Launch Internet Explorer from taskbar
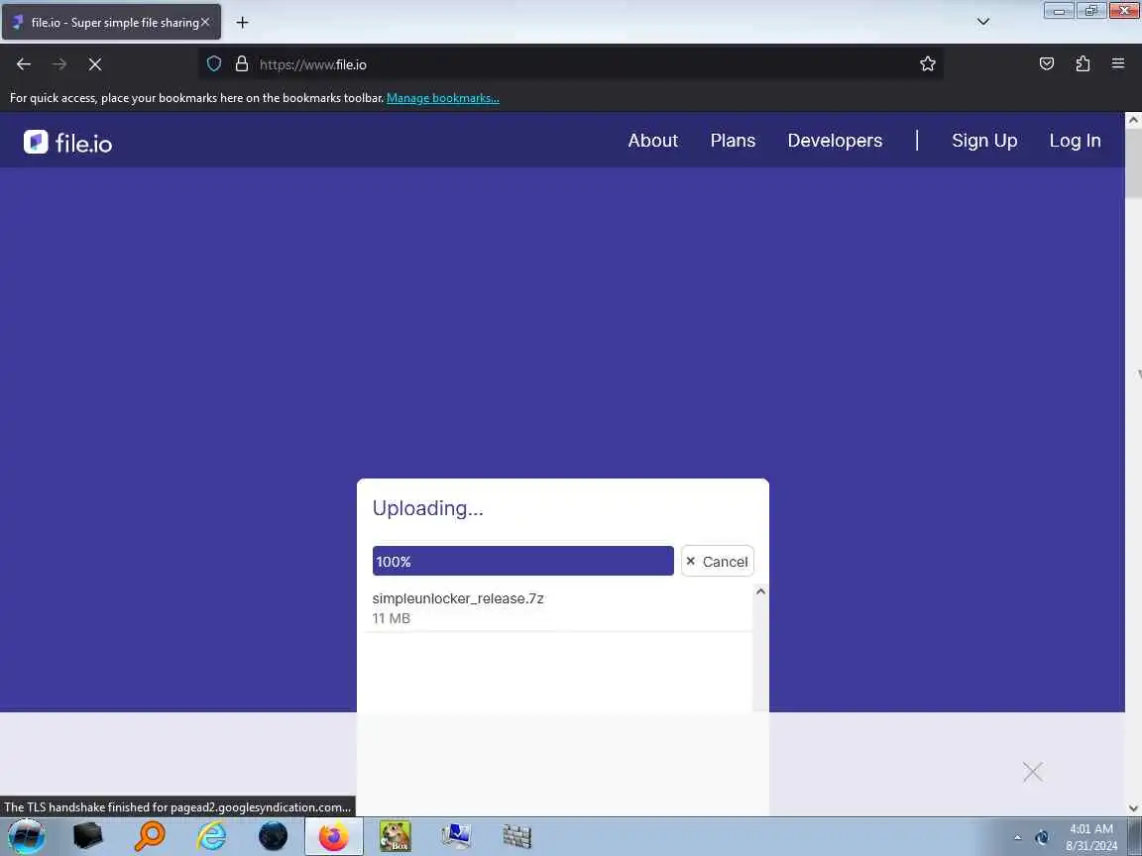The height and width of the screenshot is (856, 1142). point(211,836)
